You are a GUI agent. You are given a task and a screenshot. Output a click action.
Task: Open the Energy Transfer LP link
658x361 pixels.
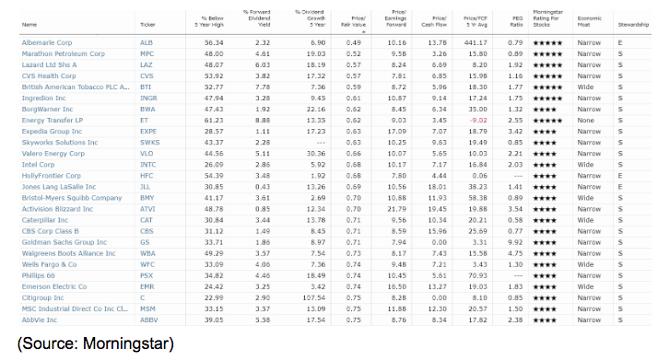(x=53, y=121)
